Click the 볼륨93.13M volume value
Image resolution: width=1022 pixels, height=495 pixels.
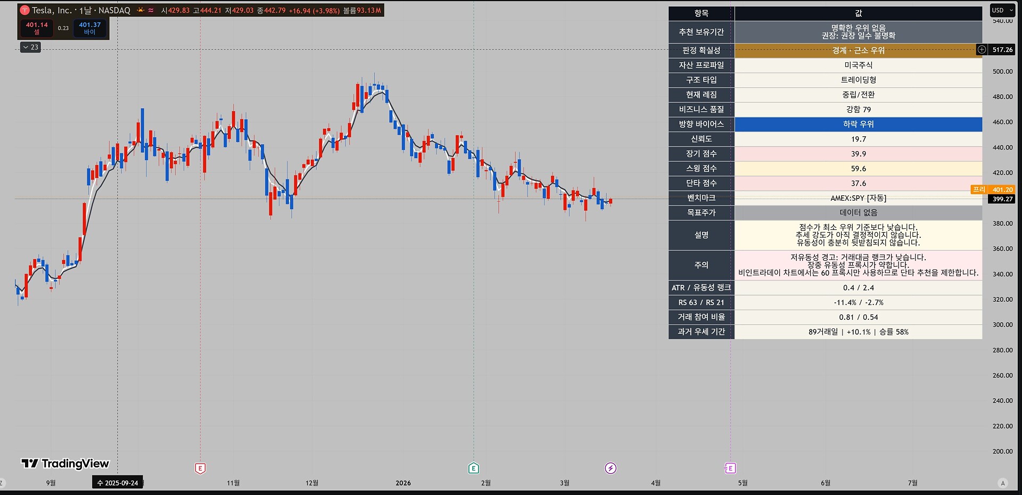pos(362,10)
